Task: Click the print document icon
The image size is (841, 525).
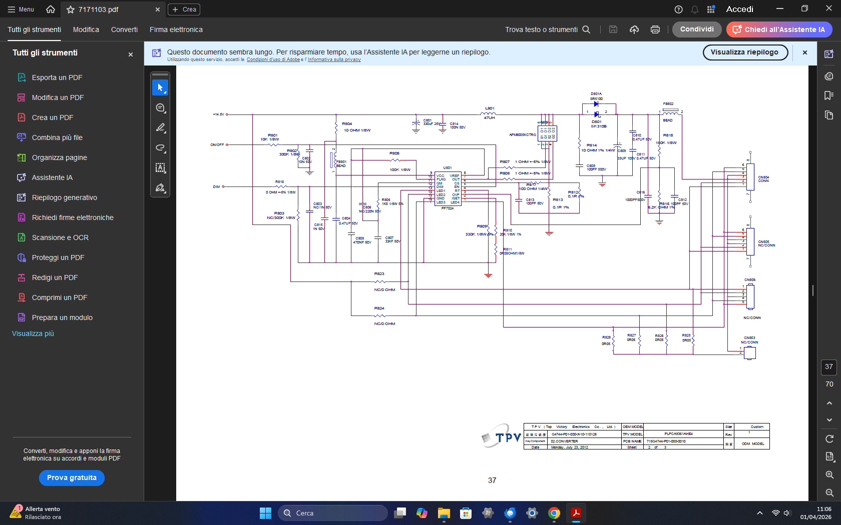Action: (x=655, y=29)
